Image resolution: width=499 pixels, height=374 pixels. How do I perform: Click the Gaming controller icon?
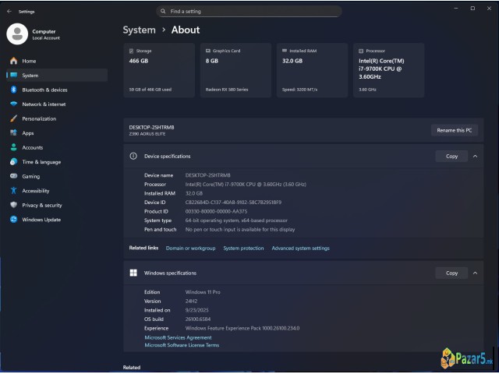click(x=14, y=176)
